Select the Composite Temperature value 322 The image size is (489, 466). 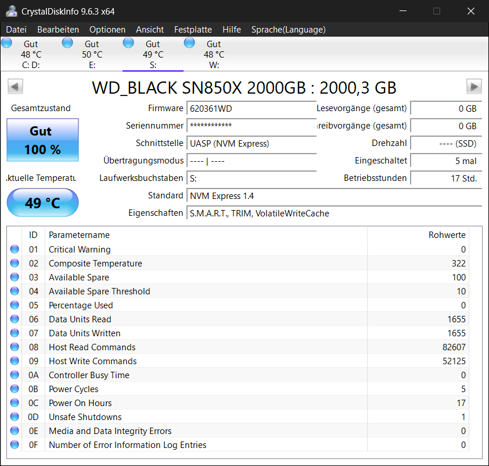click(x=459, y=264)
